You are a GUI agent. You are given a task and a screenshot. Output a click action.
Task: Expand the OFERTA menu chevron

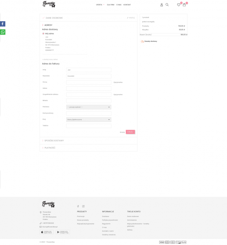click(x=104, y=5)
